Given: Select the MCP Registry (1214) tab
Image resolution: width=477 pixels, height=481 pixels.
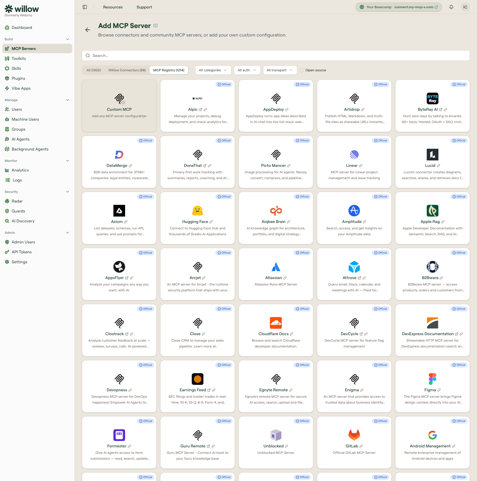Looking at the screenshot, I should coord(169,70).
